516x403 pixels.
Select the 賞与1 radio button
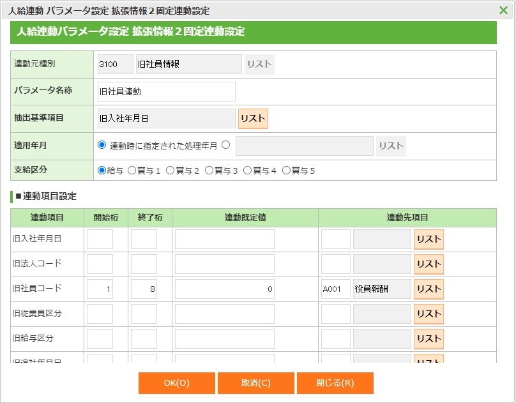coord(132,171)
